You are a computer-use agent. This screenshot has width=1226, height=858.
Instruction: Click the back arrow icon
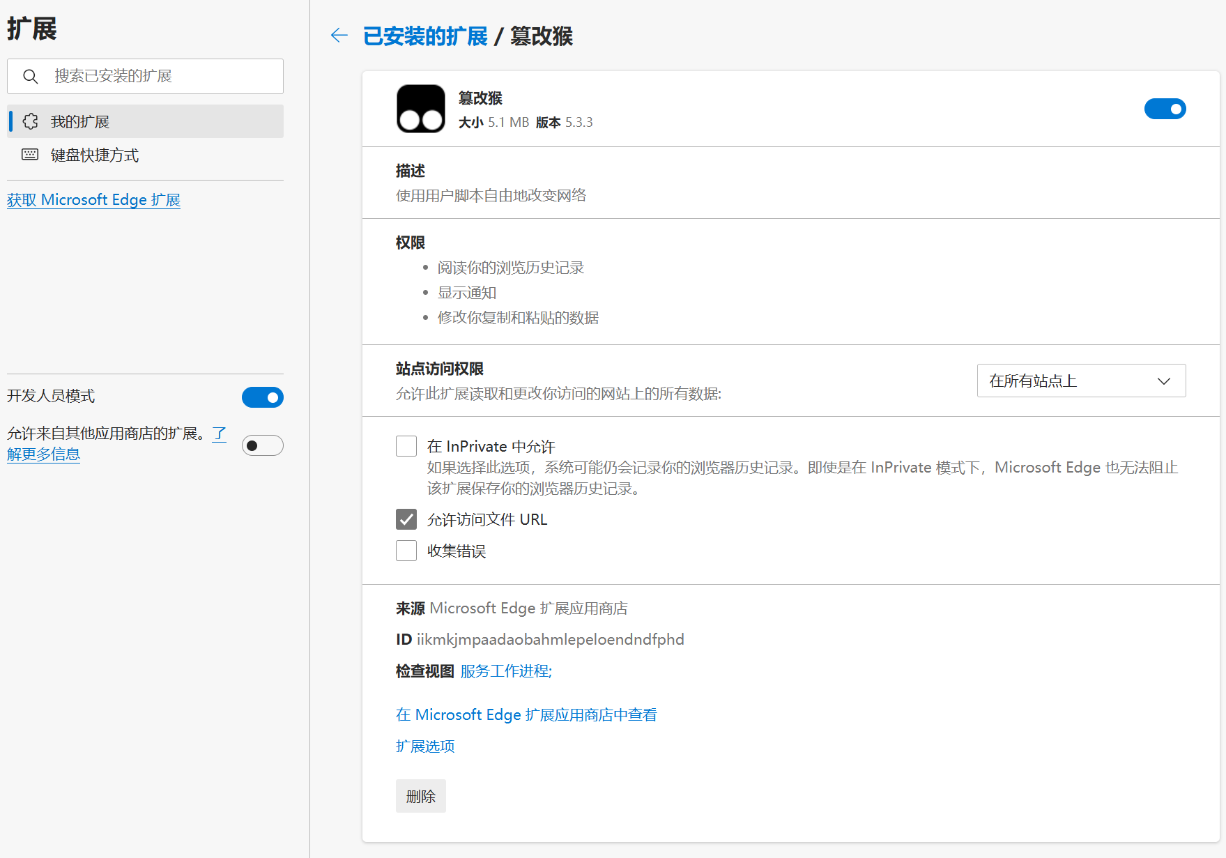pos(339,35)
